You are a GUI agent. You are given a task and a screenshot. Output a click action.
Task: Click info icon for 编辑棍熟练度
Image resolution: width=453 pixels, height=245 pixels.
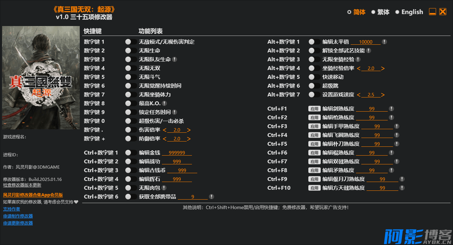391,153
